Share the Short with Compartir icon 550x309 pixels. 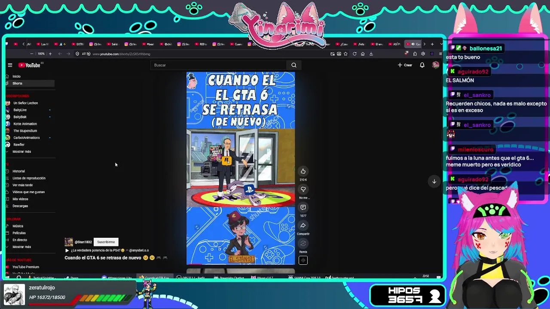tap(303, 225)
